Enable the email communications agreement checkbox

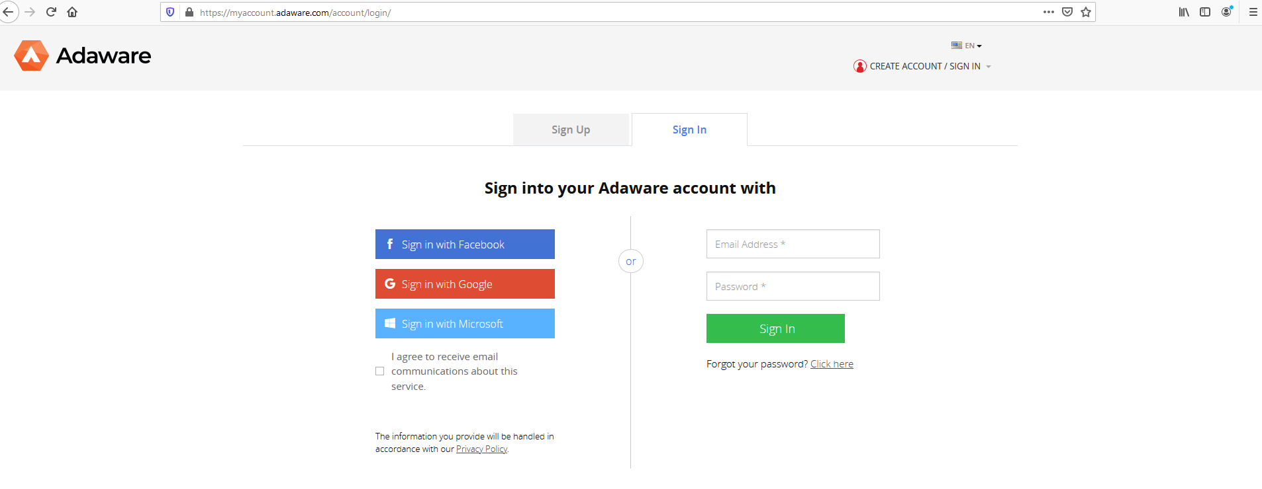379,371
